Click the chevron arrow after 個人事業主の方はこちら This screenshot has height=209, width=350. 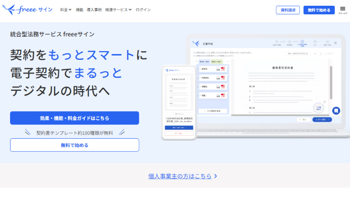[216, 176]
